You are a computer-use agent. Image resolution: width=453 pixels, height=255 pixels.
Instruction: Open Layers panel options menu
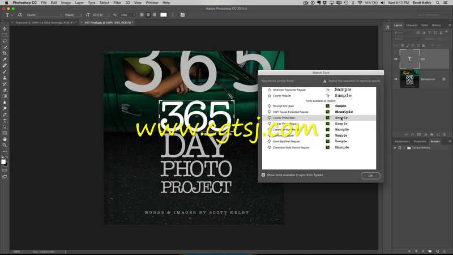450,25
